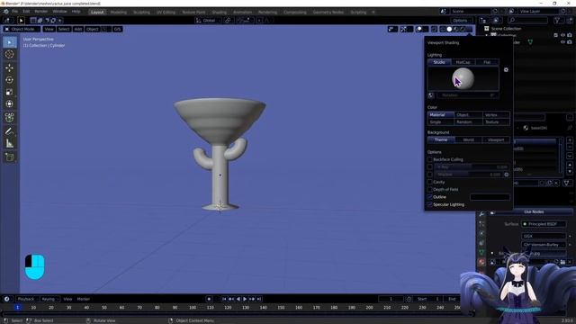This screenshot has height=324, width=576.
Task: Click the Outline color swatch
Action: tap(490, 197)
